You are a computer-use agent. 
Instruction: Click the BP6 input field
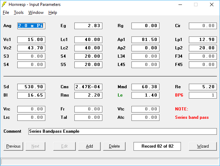[203, 95]
